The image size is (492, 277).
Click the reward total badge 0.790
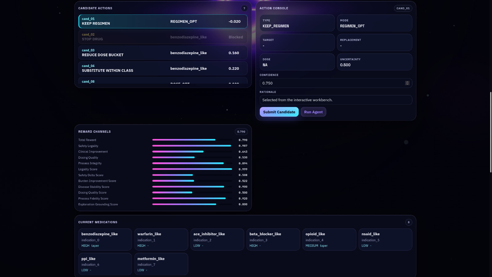click(241, 132)
